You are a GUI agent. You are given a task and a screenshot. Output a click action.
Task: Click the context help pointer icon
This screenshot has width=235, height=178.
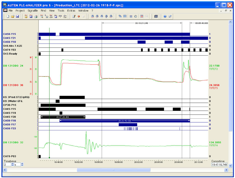170,16
